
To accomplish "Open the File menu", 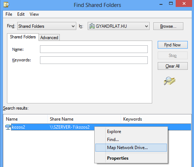I will (x=9, y=14).
